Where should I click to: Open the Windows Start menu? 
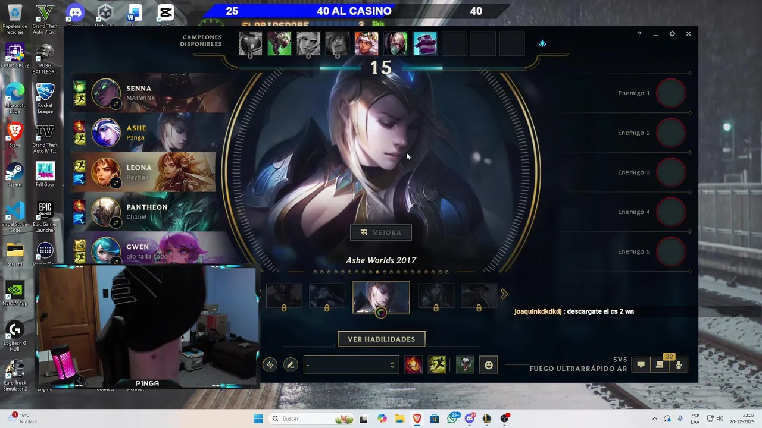click(x=258, y=418)
